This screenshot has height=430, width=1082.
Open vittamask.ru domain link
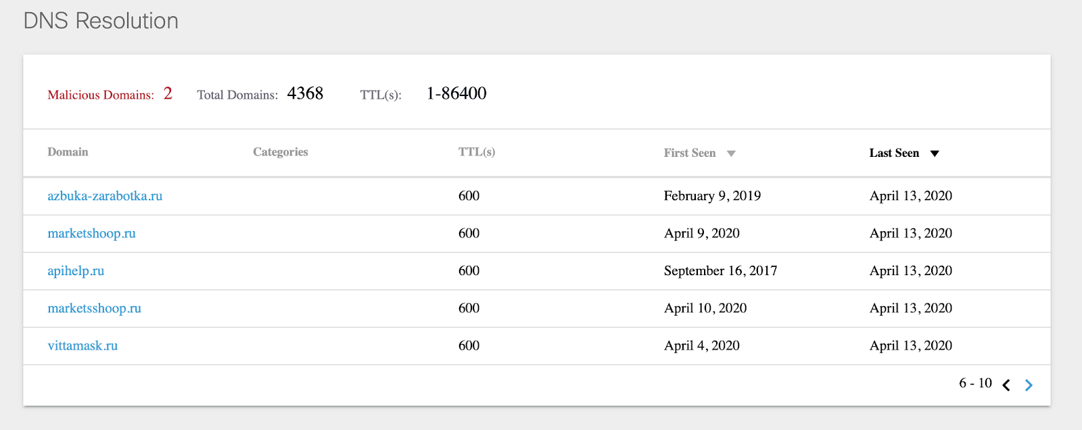click(x=83, y=345)
